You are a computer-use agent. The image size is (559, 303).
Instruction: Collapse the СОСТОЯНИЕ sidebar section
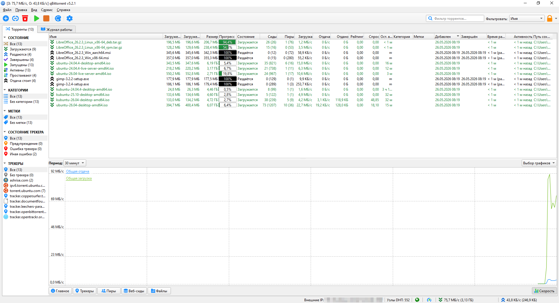coord(5,38)
